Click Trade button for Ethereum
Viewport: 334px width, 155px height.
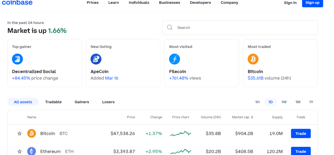301,151
